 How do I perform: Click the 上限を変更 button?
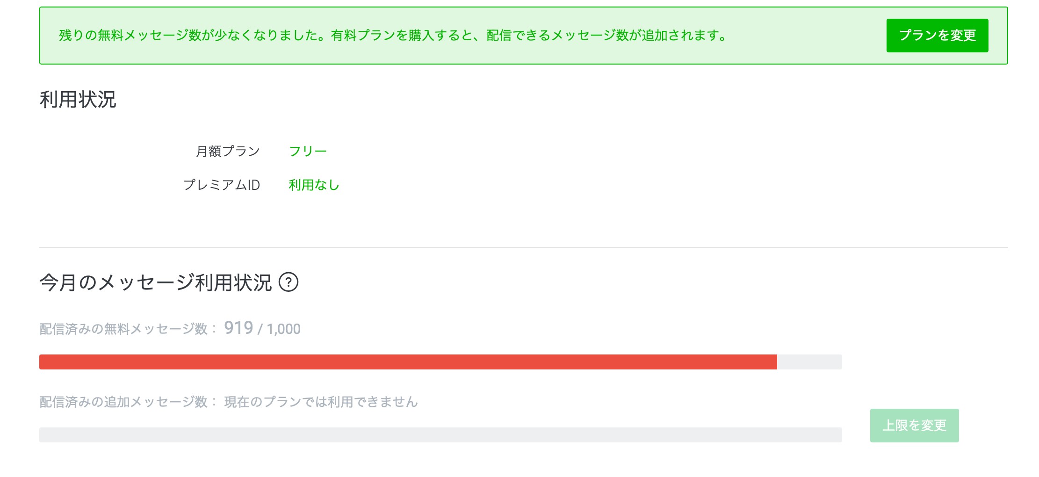(x=914, y=426)
